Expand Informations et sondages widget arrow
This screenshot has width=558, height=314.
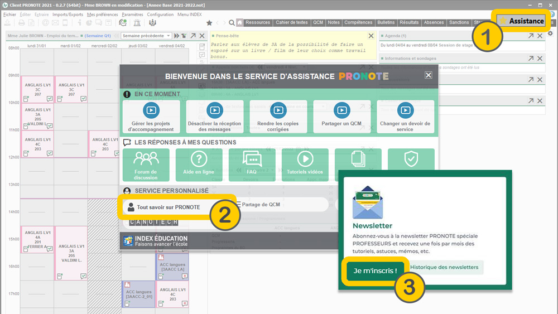tap(531, 59)
